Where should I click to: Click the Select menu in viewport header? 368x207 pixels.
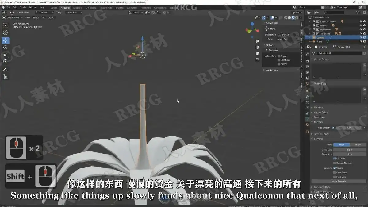pos(36,18)
